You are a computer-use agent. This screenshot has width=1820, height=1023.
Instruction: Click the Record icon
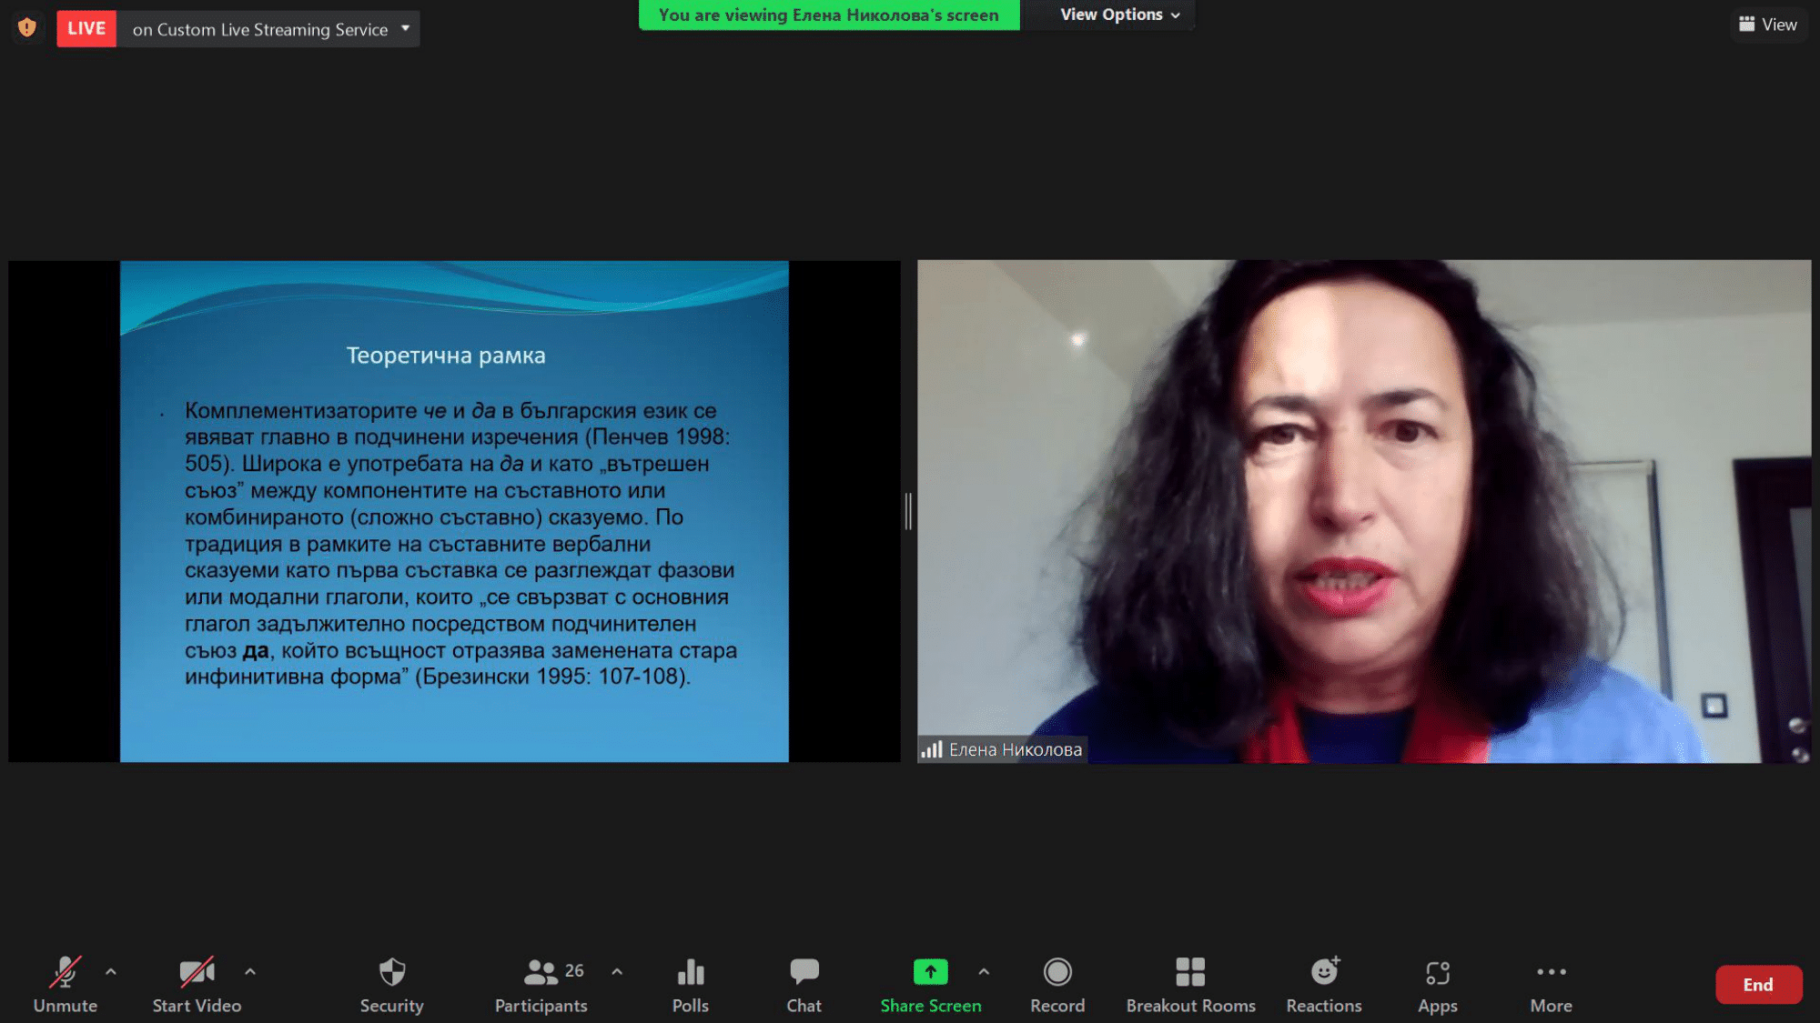tap(1057, 984)
